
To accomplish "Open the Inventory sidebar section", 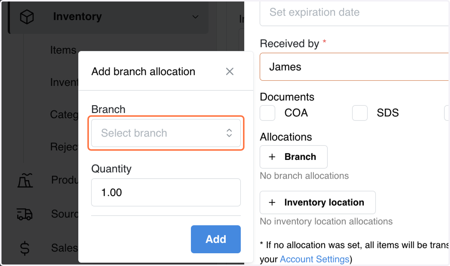I will [x=108, y=17].
